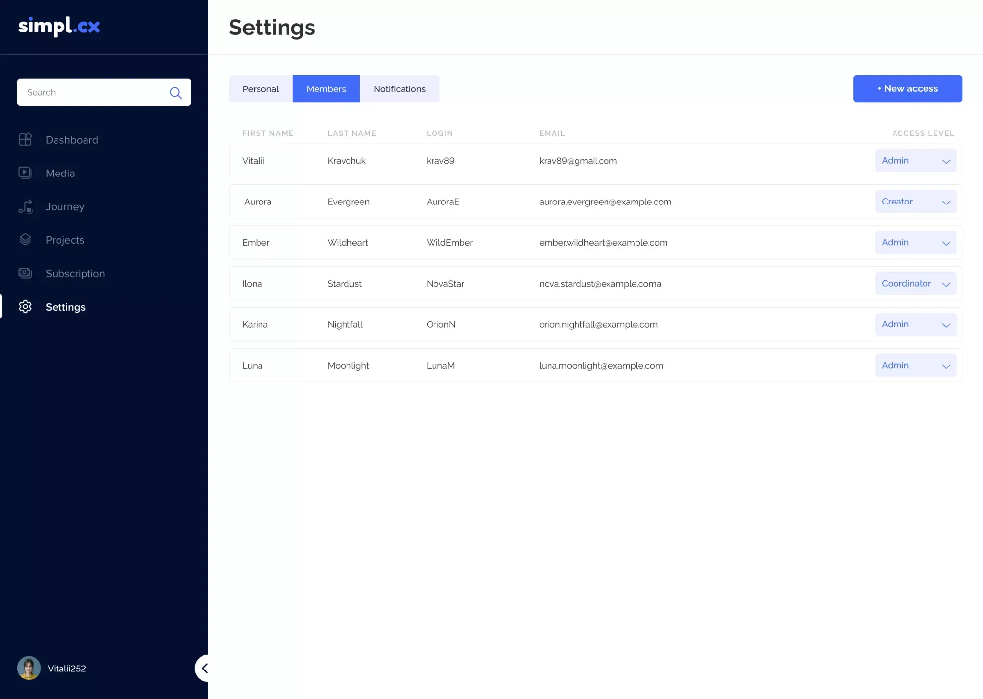Click the search magnifier icon
The height and width of the screenshot is (699, 983).
[175, 93]
